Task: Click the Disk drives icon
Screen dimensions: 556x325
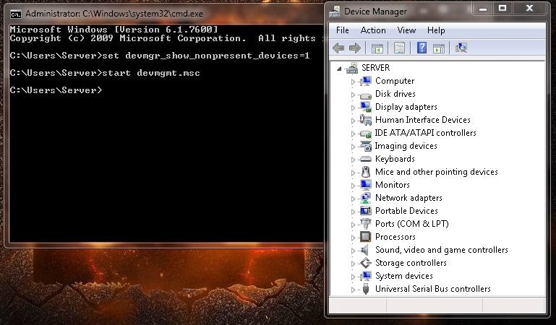Action: tap(366, 95)
